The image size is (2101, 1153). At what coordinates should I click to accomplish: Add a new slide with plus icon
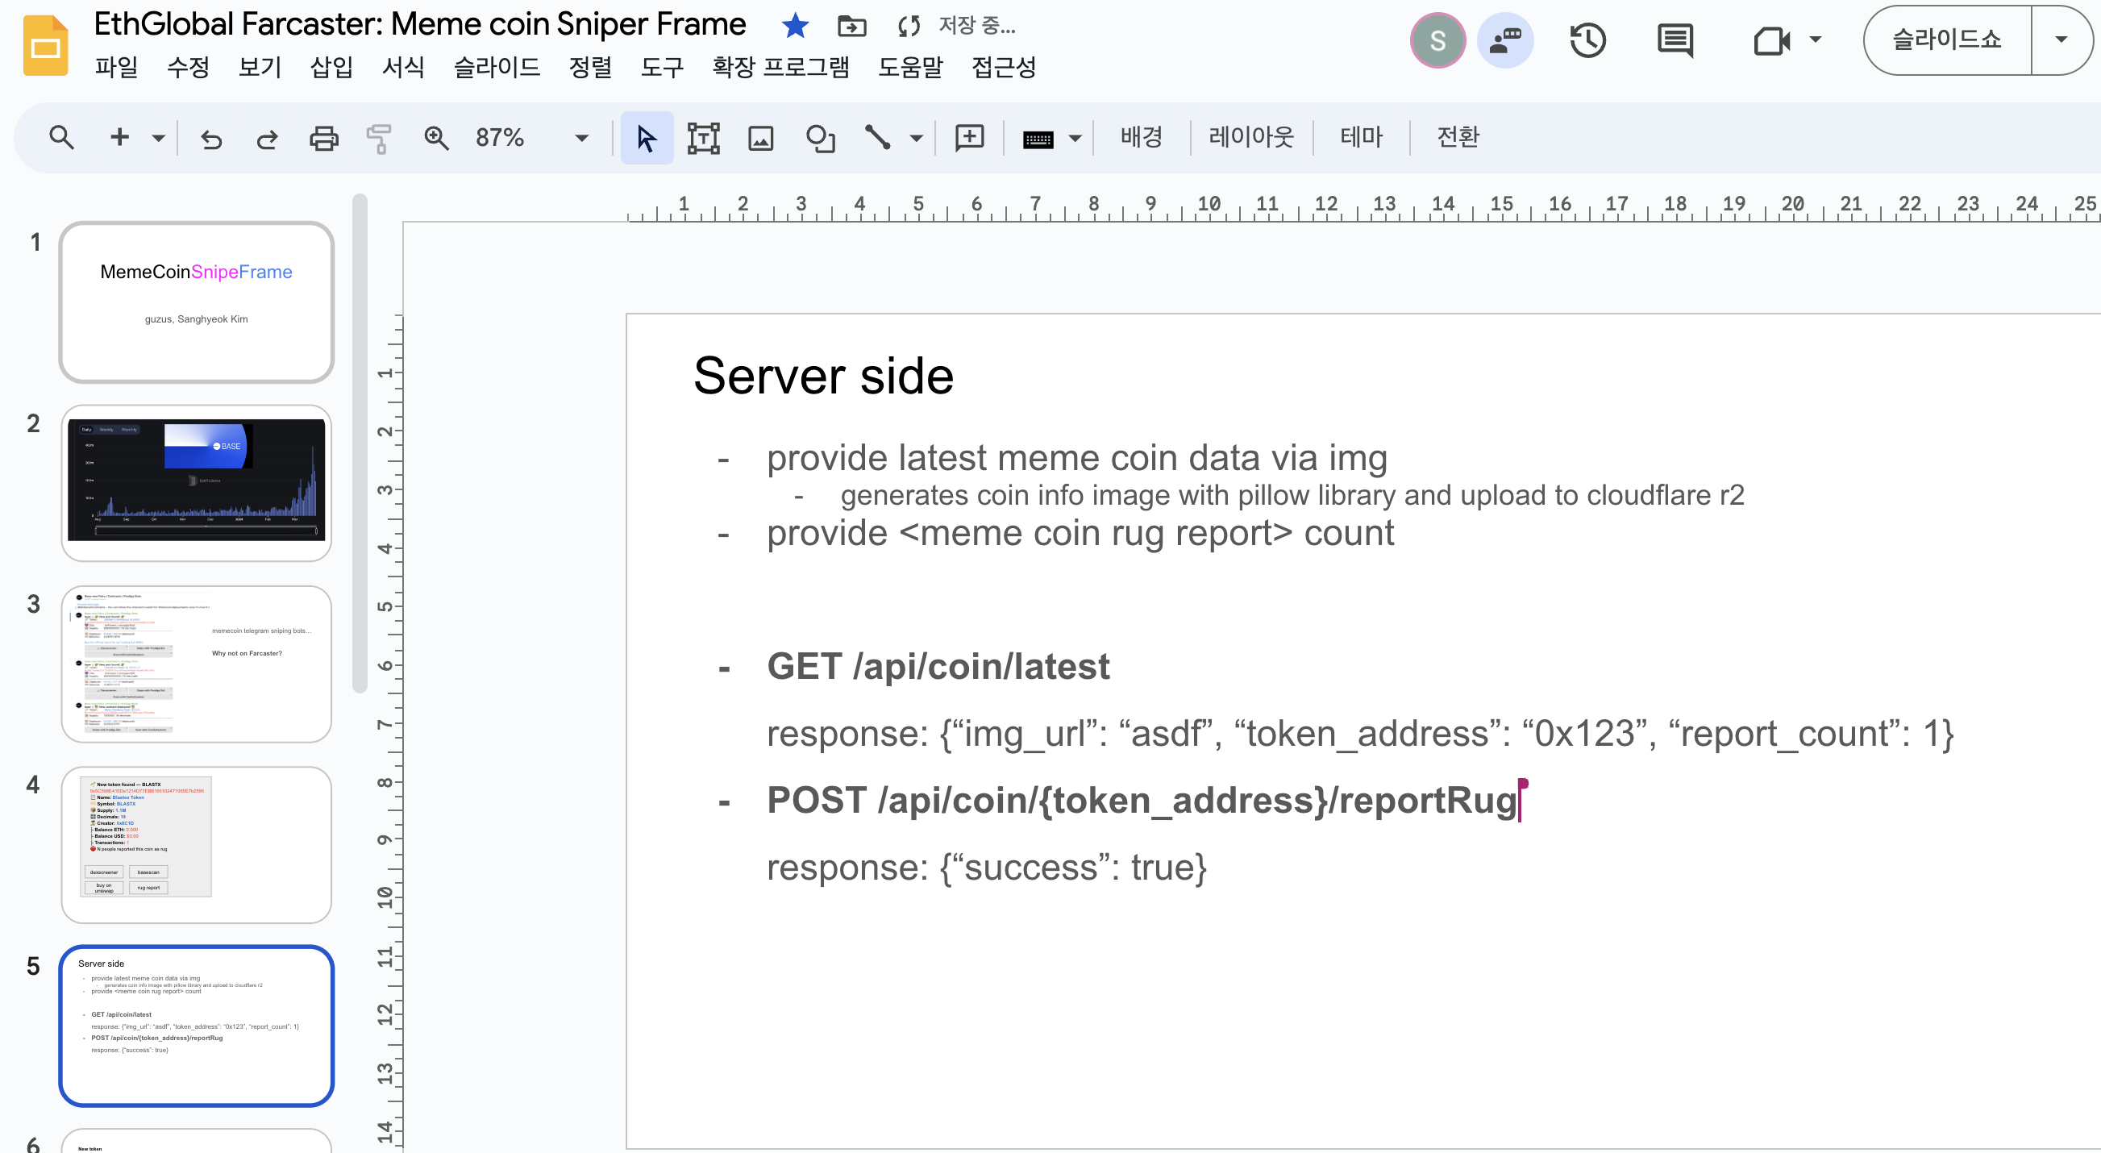click(120, 138)
